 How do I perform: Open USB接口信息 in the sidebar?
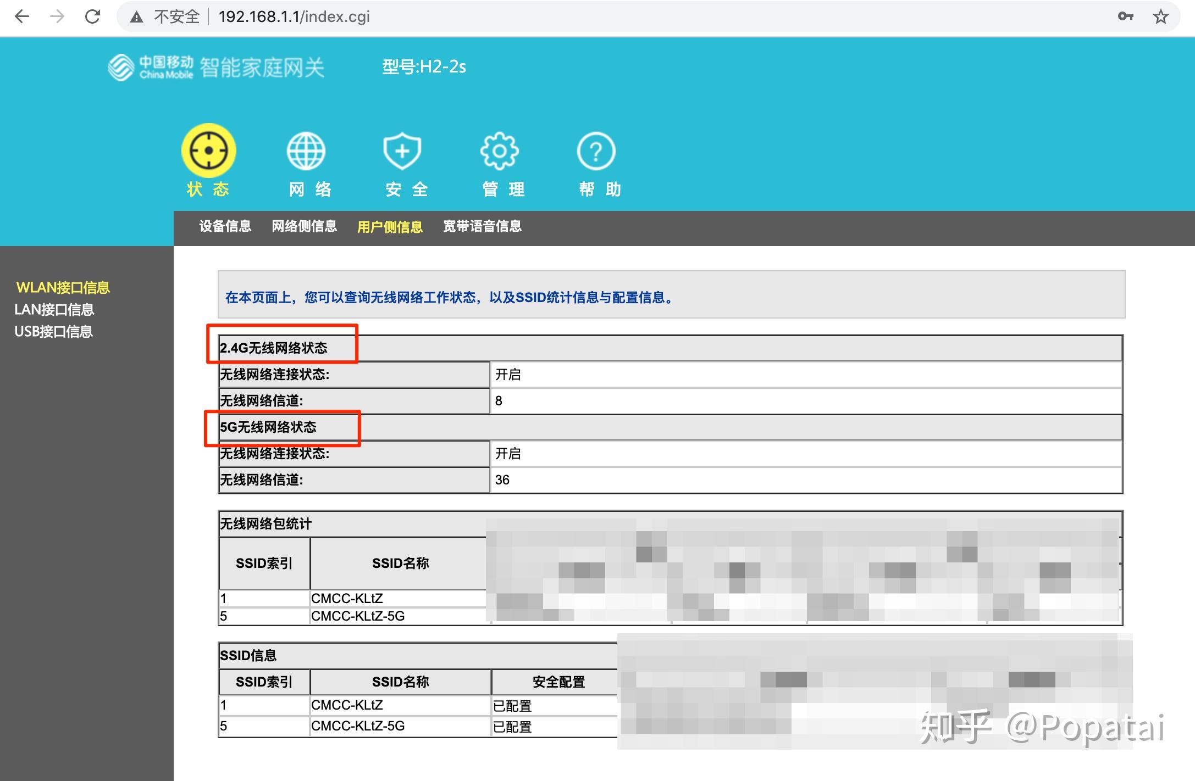53,332
